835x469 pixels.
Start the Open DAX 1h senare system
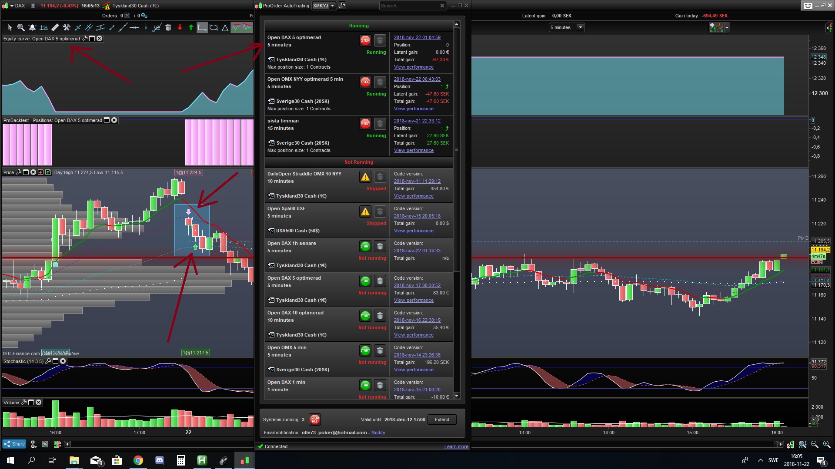point(365,246)
